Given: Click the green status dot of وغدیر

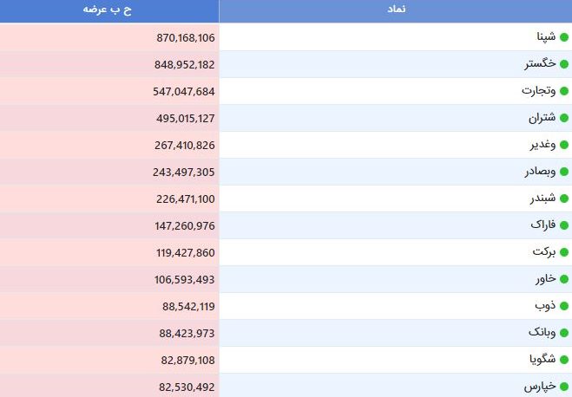Looking at the screenshot, I should [x=564, y=145].
